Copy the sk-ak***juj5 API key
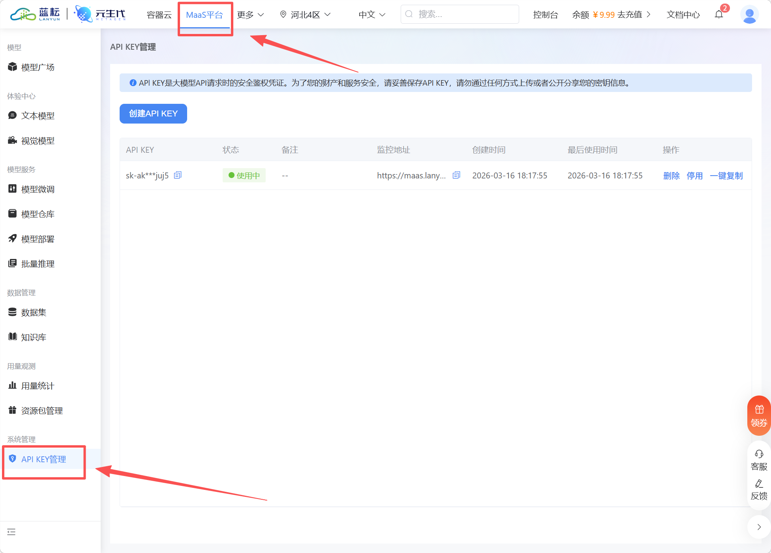The height and width of the screenshot is (553, 771). (x=177, y=175)
